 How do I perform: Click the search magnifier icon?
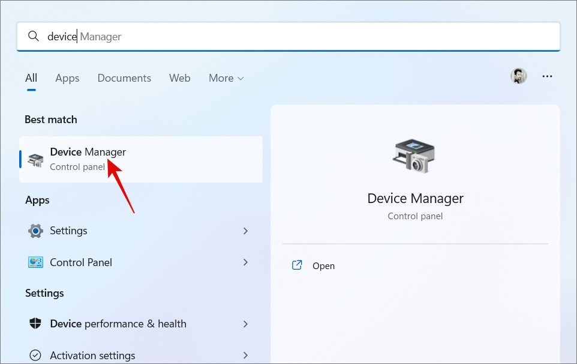click(x=34, y=36)
